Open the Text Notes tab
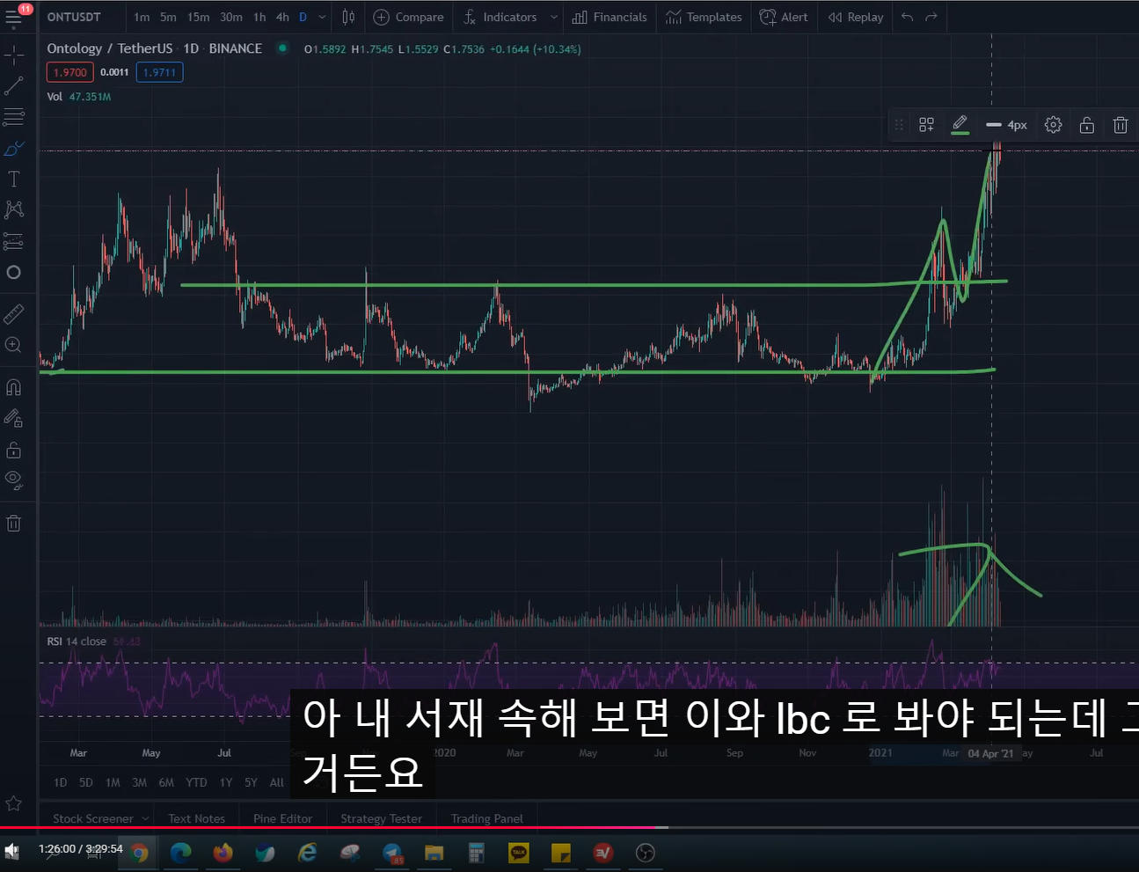 tap(196, 818)
